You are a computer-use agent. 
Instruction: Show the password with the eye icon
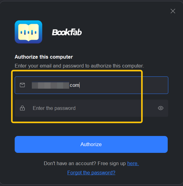161,108
